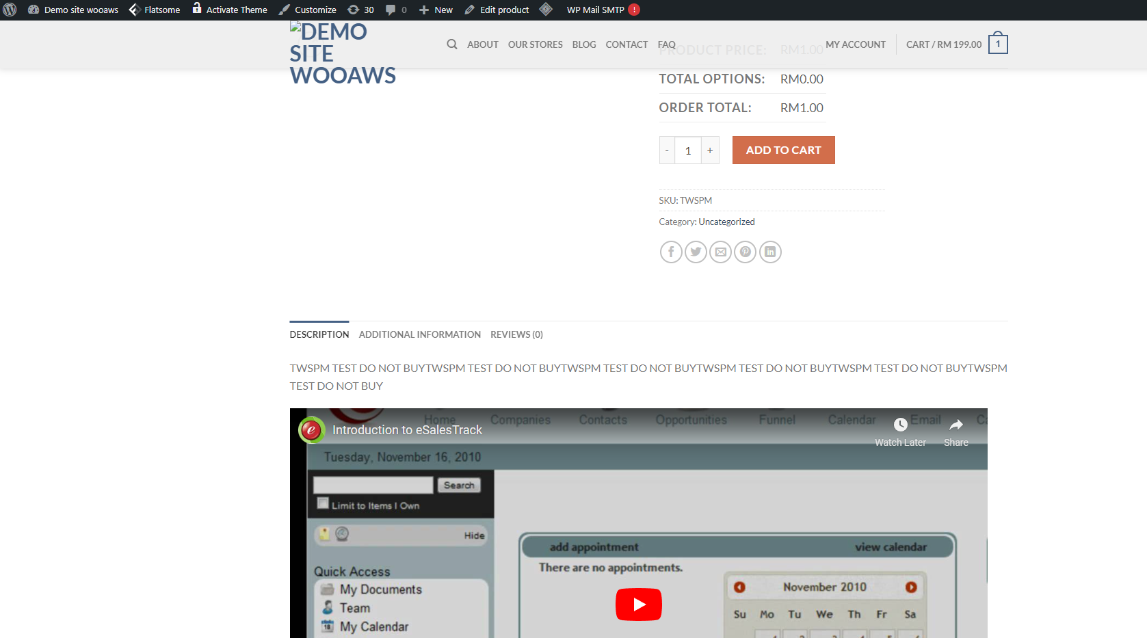Click the video Share arrow icon

pyautogui.click(x=956, y=425)
